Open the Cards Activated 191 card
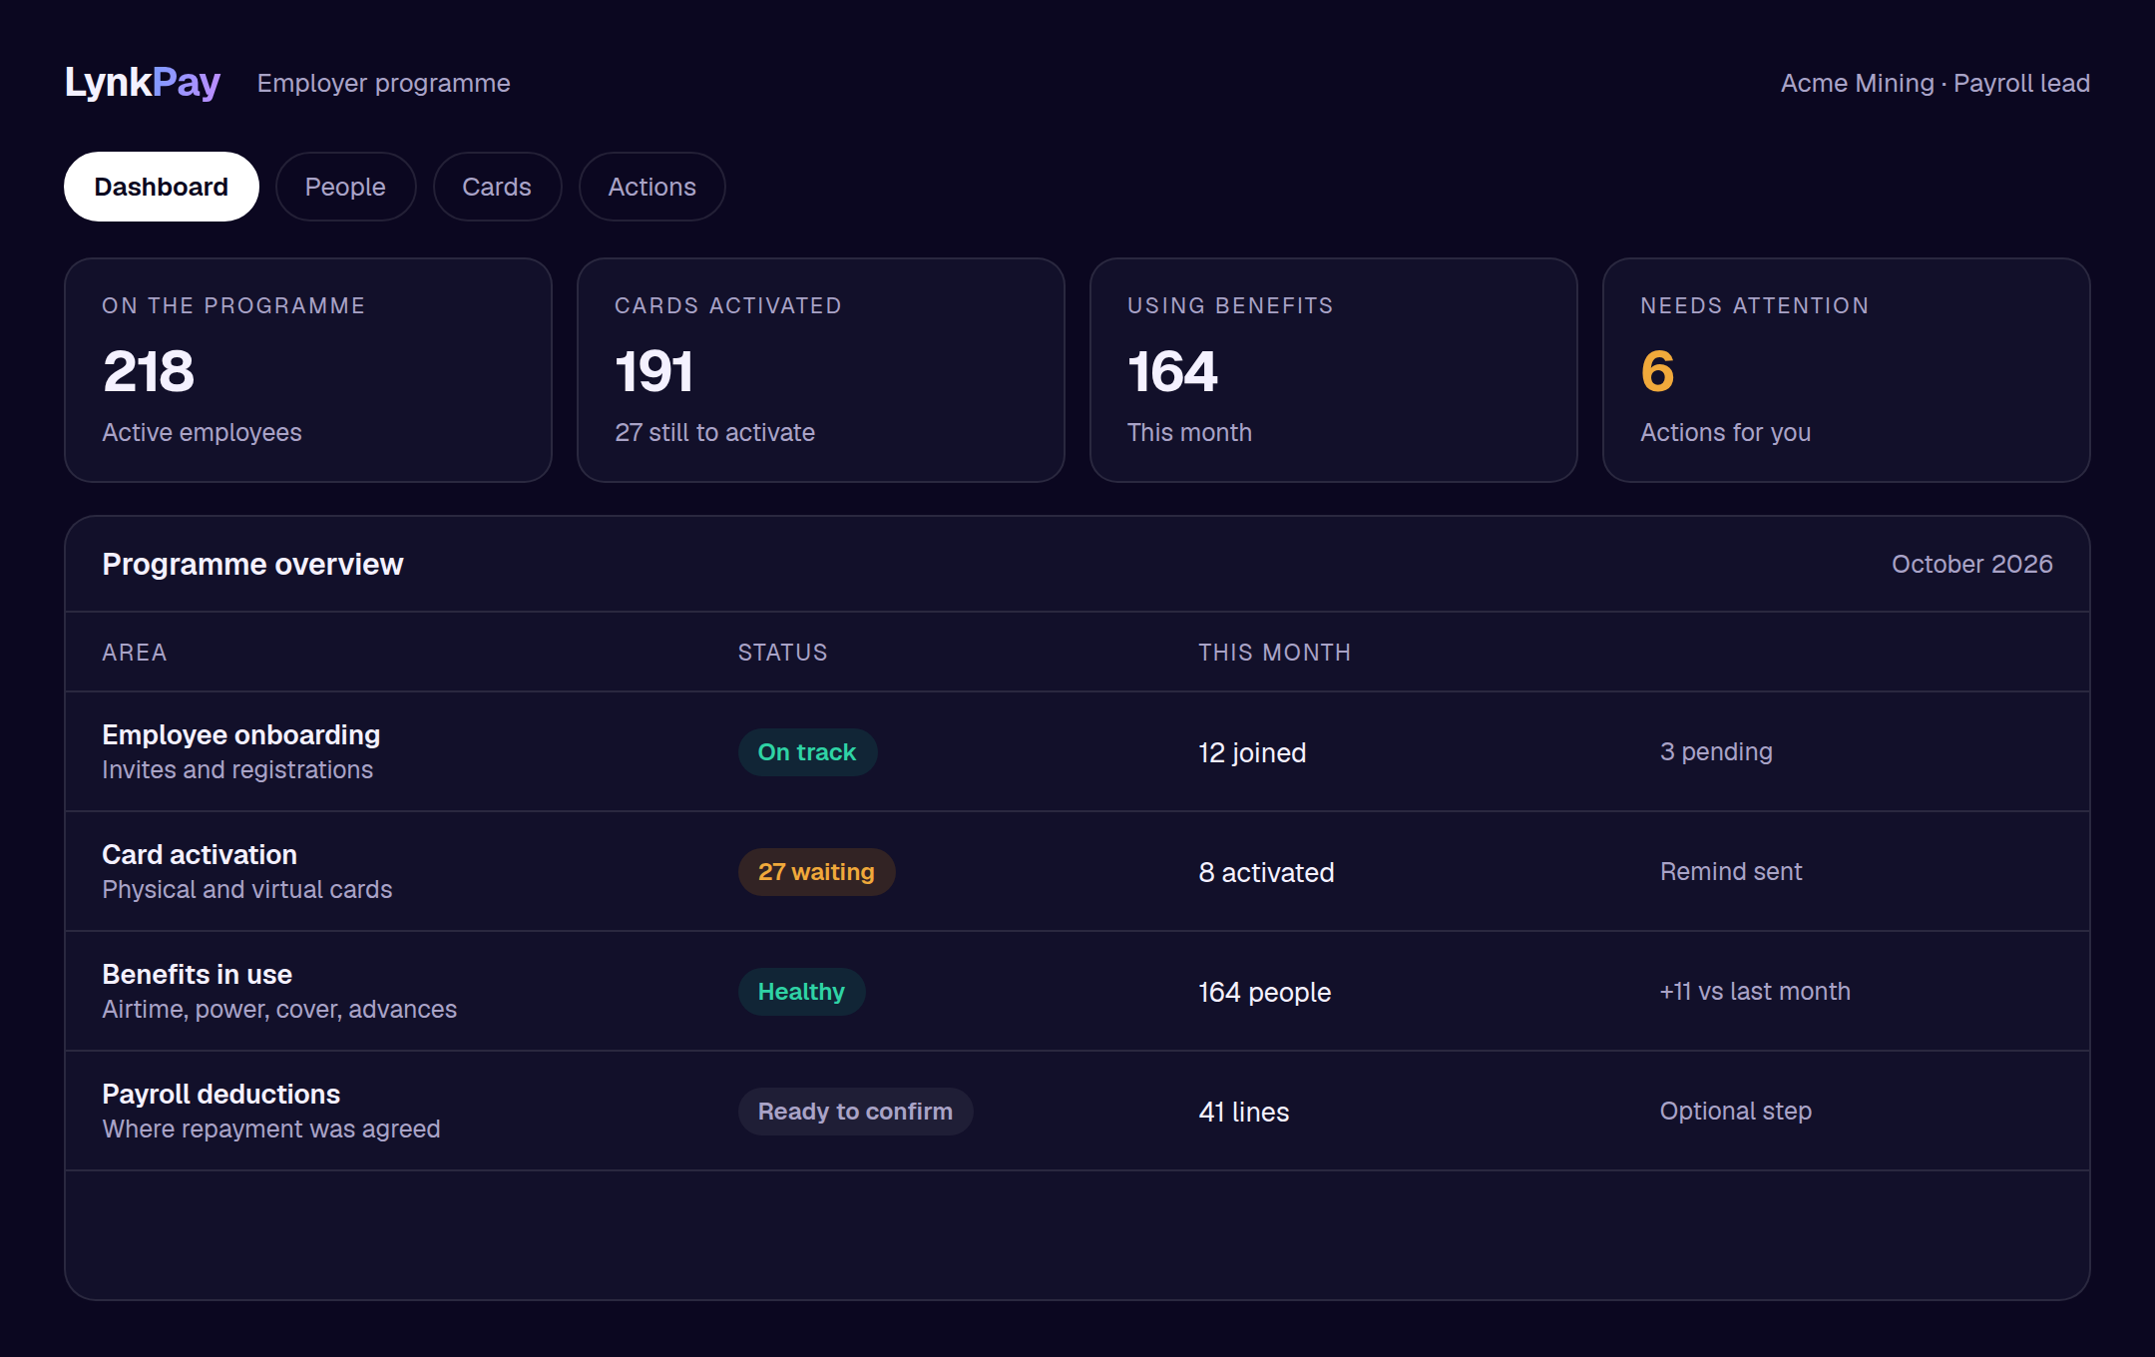This screenshot has width=2155, height=1357. click(821, 370)
